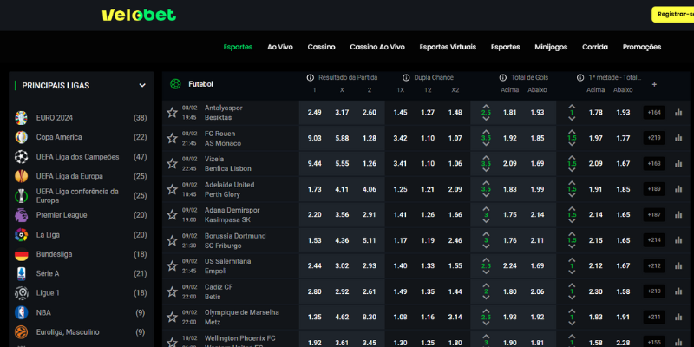Open Copa America league
Screen dimensions: 694x347
coord(82,137)
